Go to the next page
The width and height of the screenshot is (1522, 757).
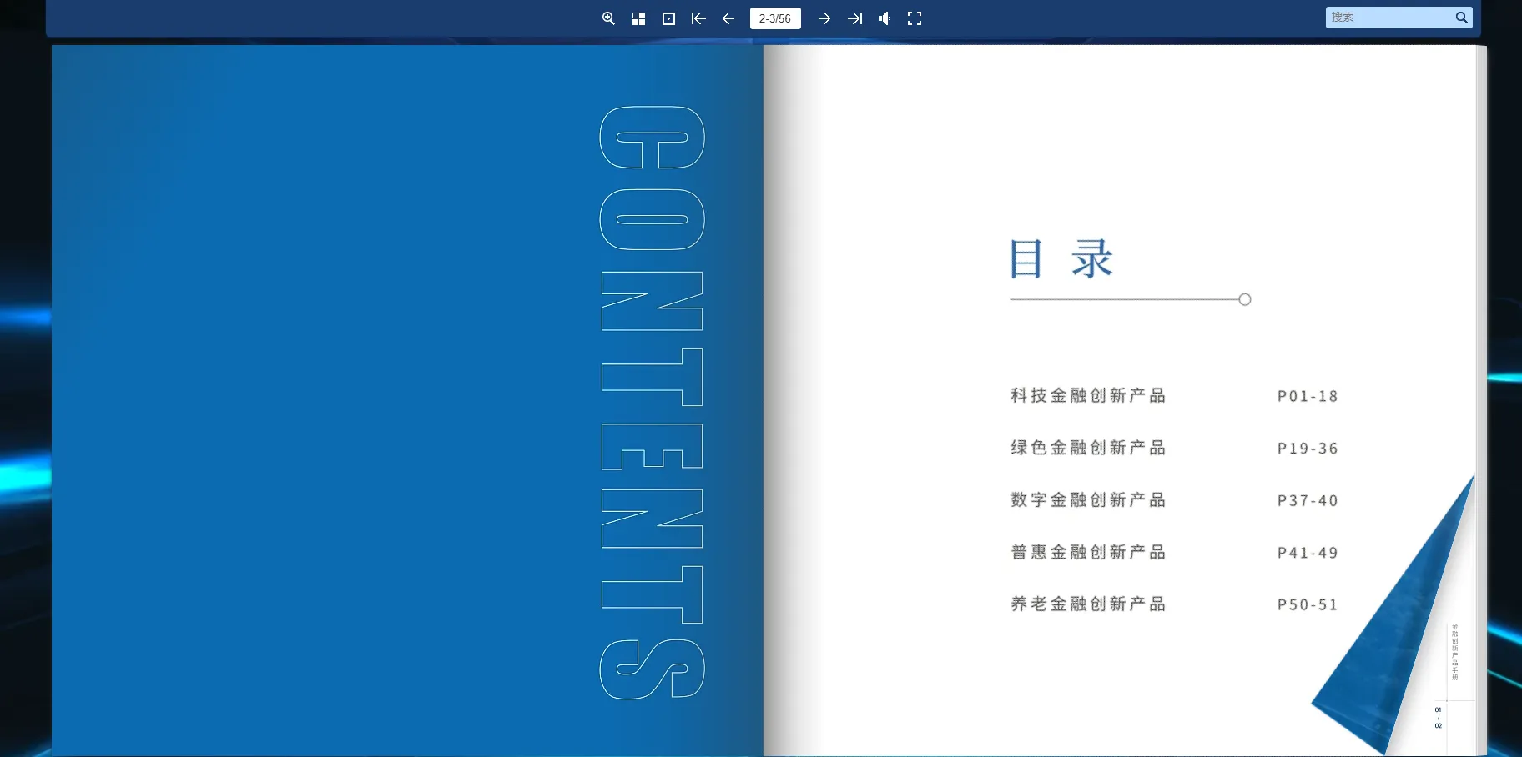coord(824,18)
